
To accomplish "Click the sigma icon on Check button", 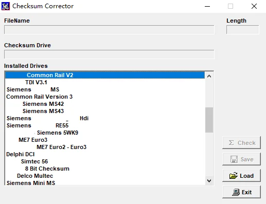I will (231, 143).
